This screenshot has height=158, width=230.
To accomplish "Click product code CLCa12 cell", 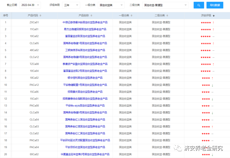I will [34, 57].
